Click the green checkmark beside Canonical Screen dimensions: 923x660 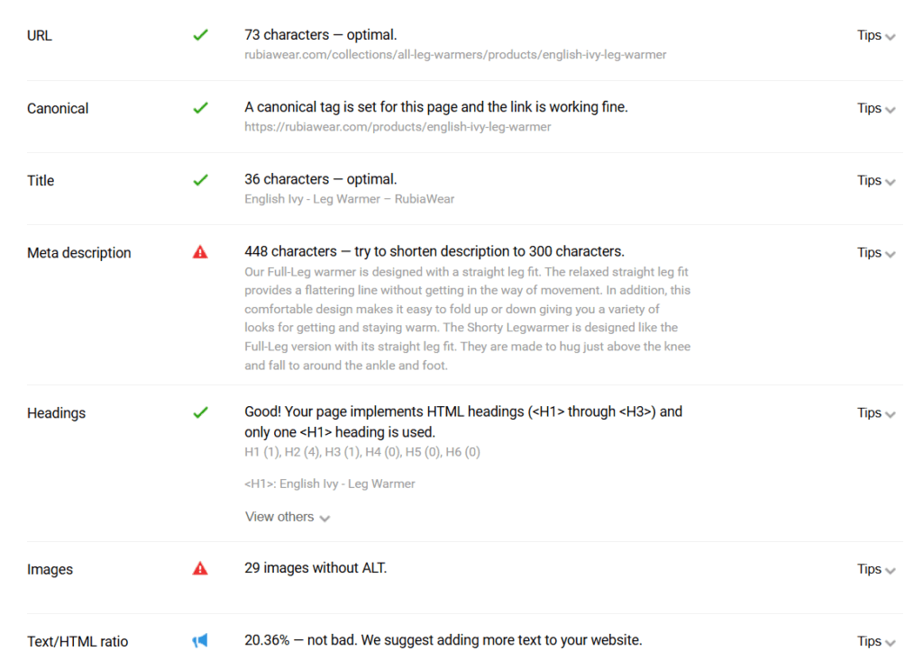tap(200, 108)
